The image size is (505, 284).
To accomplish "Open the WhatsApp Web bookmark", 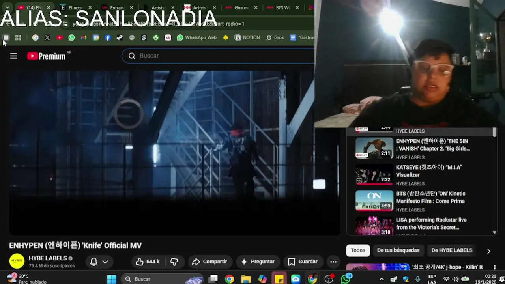I will (197, 37).
